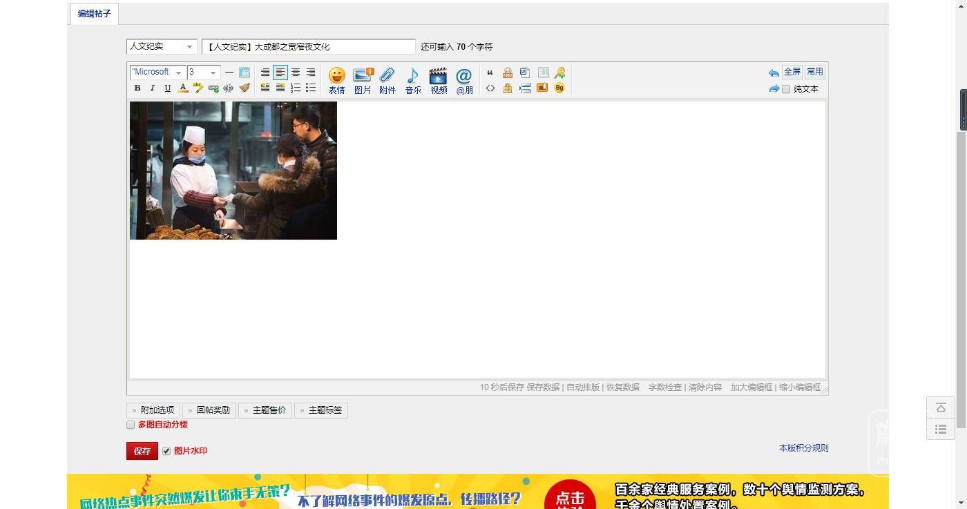967x509 pixels.
Task: Open the Microsoft font family dropdown
Action: (x=157, y=72)
